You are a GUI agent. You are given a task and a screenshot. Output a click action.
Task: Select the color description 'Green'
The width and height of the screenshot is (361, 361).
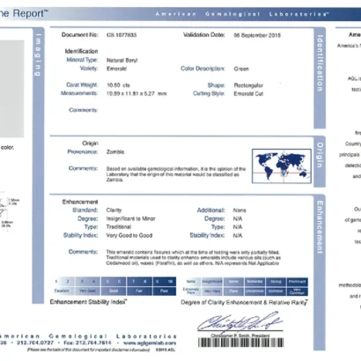click(x=241, y=69)
